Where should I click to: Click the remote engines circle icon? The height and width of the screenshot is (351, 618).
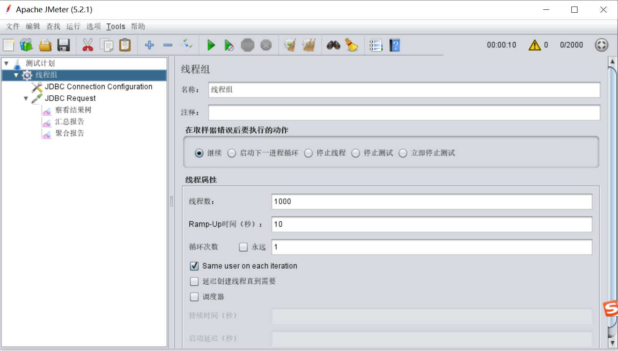(x=602, y=45)
